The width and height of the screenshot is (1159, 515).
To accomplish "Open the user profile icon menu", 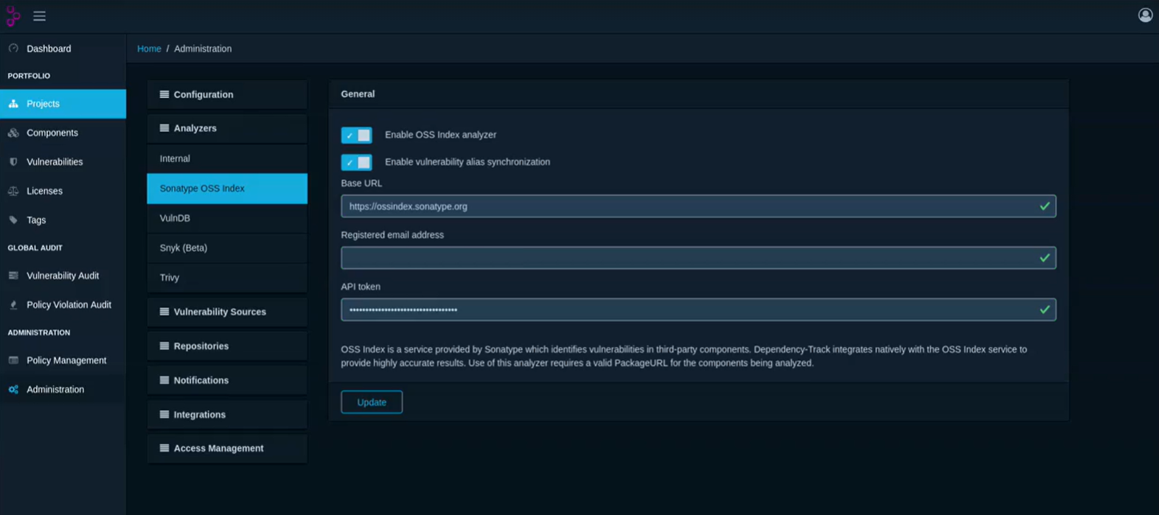I will (x=1145, y=15).
